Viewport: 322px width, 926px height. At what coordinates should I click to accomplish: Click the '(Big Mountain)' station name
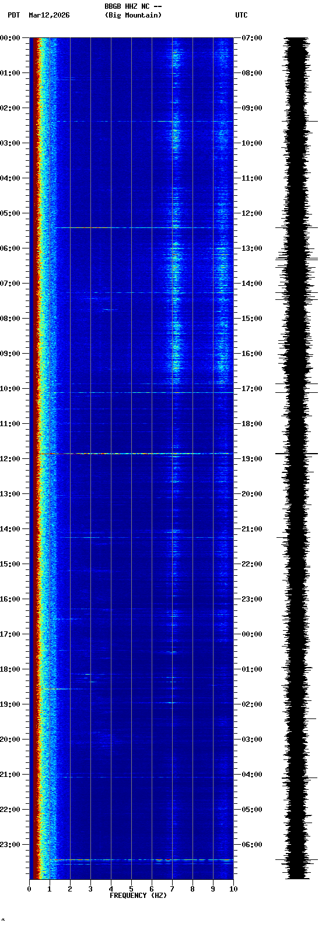click(x=133, y=15)
